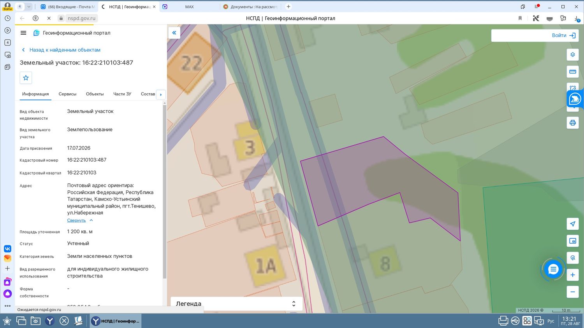Viewport: 584px width, 328px height.
Task: Switch to Входящие - Почта browser tab
Action: [x=68, y=7]
